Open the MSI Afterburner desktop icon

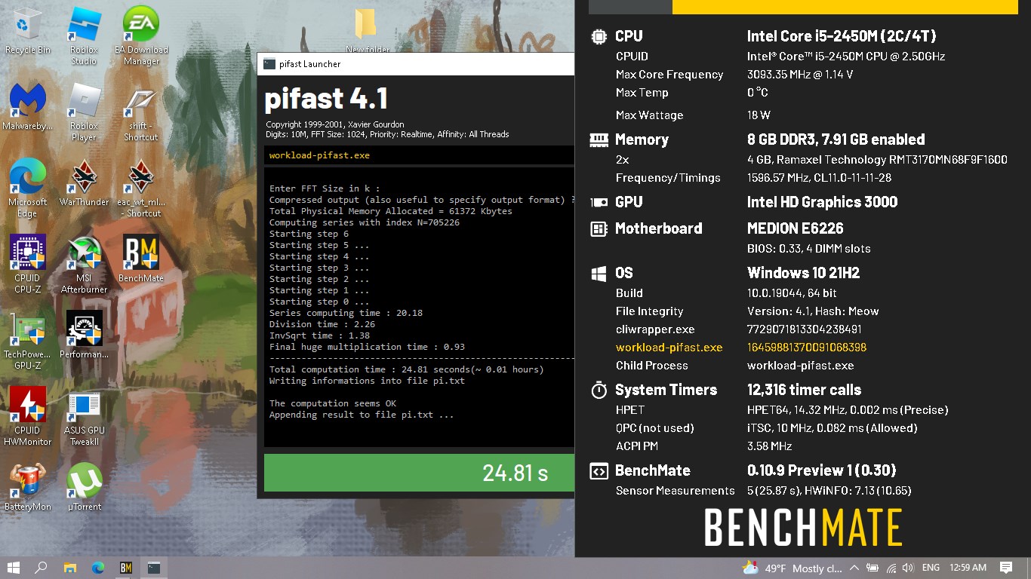point(84,264)
